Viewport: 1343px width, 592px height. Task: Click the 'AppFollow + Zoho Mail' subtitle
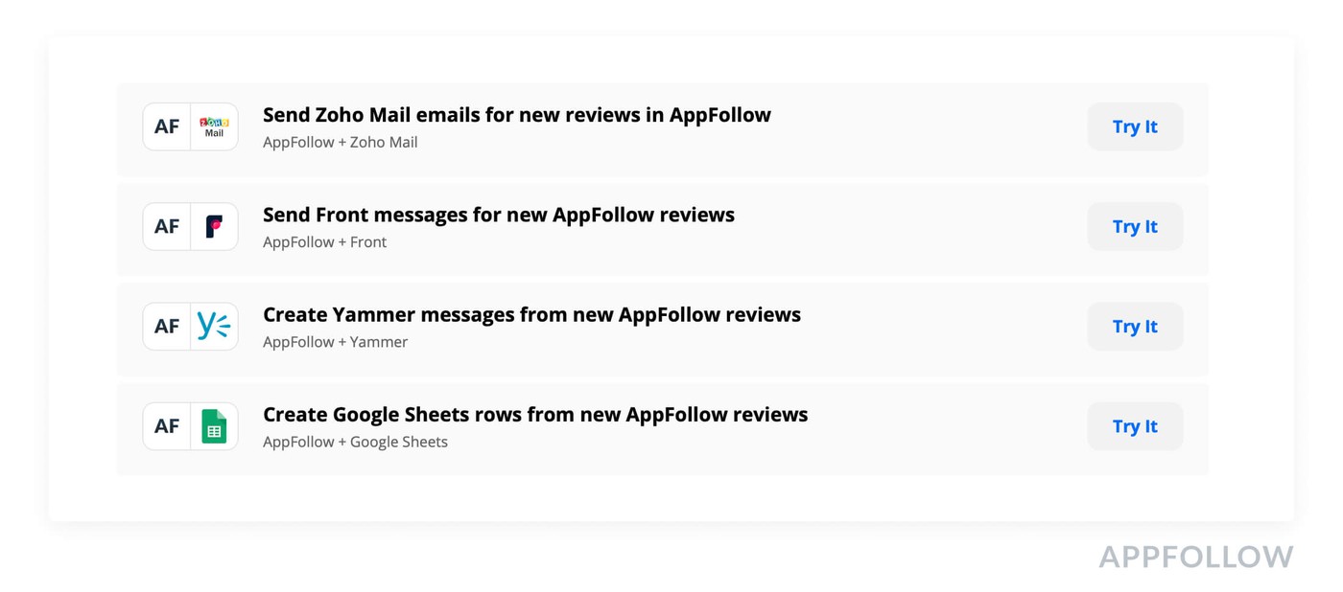pos(340,143)
